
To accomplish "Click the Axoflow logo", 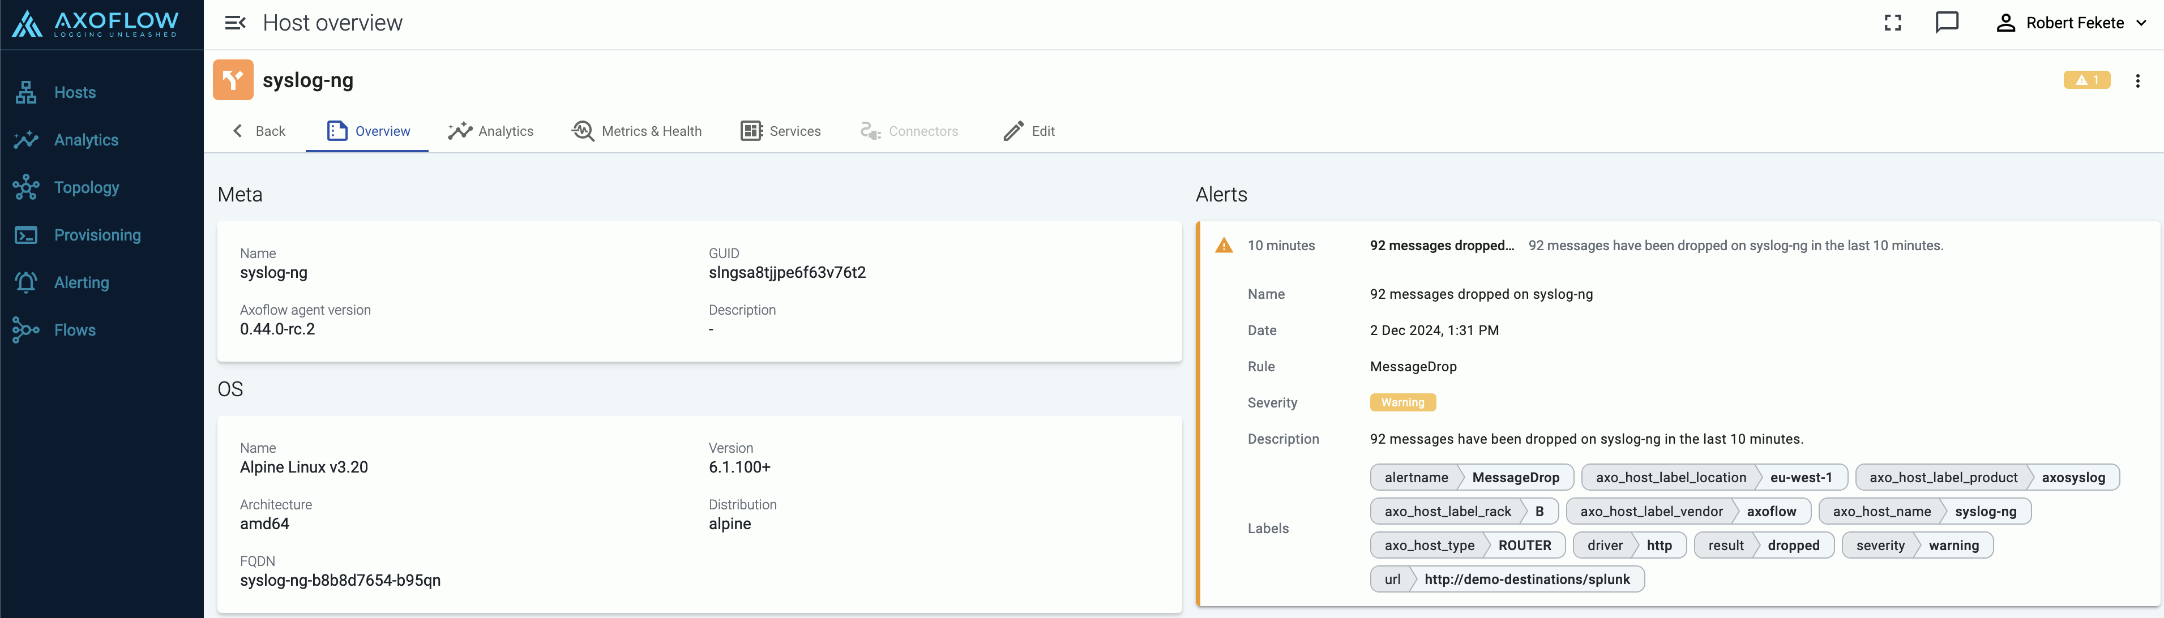I will [x=95, y=24].
